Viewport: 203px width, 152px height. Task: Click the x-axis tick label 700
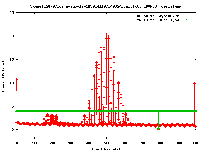(x=143, y=143)
